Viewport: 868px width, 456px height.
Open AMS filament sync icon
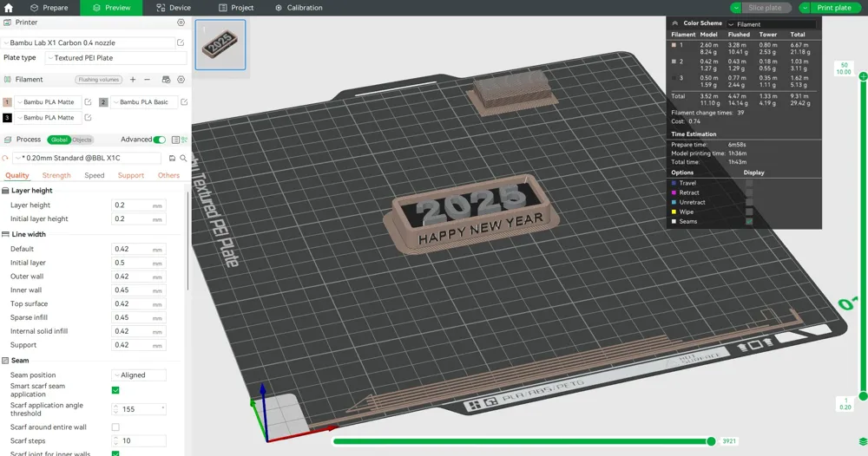click(166, 80)
